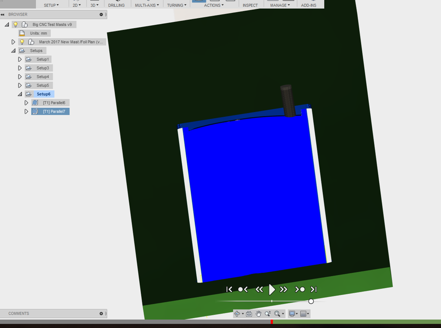Skip to end of simulation
This screenshot has width=441, height=328.
pos(314,289)
